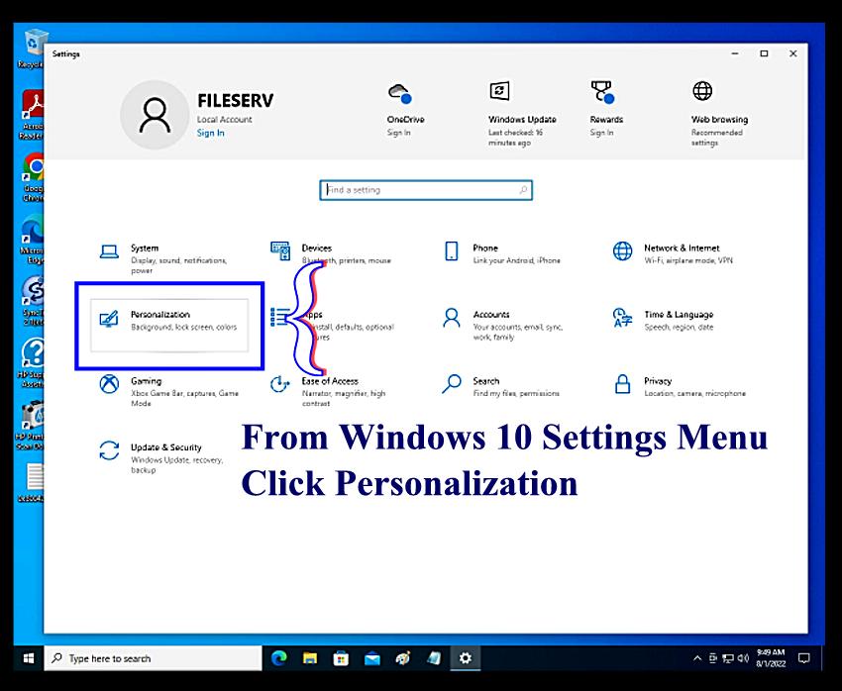Click the Web browsing label
The image size is (842, 691).
719,119
